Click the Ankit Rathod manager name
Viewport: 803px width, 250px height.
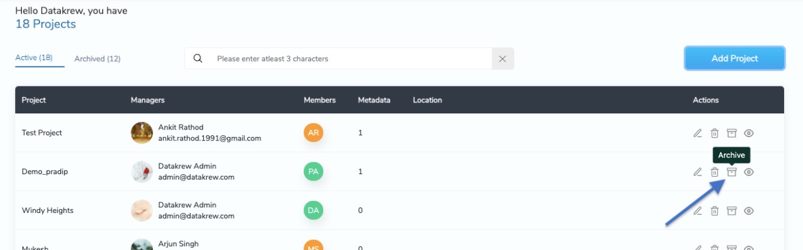click(x=181, y=127)
